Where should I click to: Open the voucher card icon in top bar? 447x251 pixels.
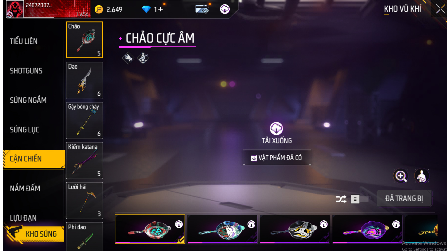(x=202, y=9)
